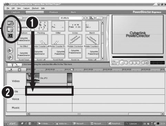Click the preview timecode display

[x=157, y=63]
